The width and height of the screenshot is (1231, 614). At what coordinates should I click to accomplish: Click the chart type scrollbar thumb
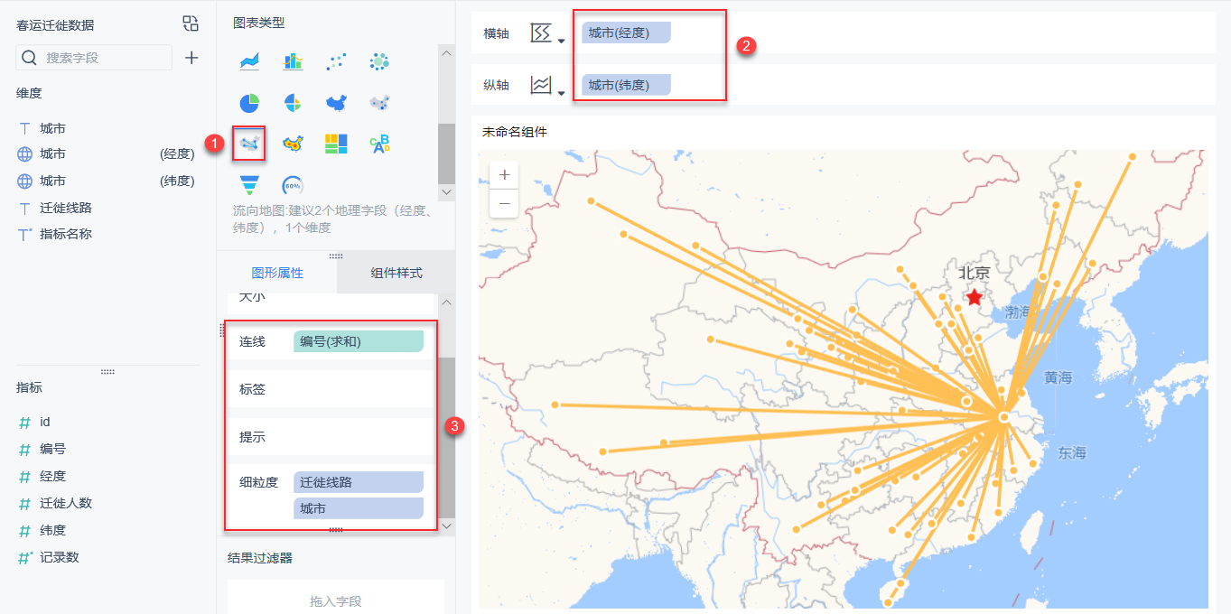point(446,153)
